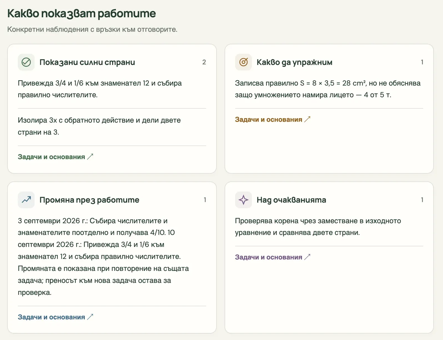Click count 1 in Какво да упражним card
The image size is (443, 340).
click(x=422, y=62)
